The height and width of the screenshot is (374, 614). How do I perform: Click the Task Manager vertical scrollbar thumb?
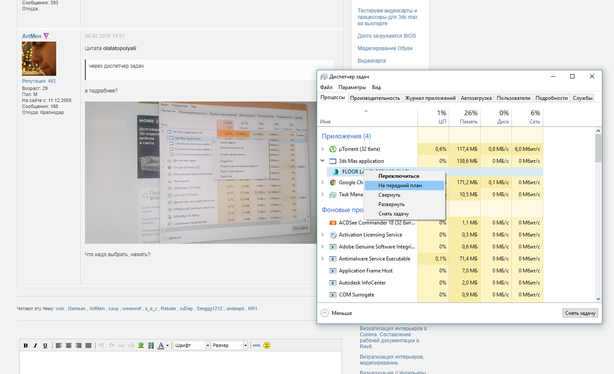(x=598, y=148)
